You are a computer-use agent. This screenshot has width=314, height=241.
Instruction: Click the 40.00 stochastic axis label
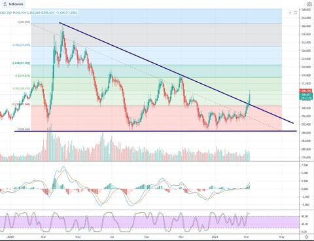pyautogui.click(x=305, y=224)
